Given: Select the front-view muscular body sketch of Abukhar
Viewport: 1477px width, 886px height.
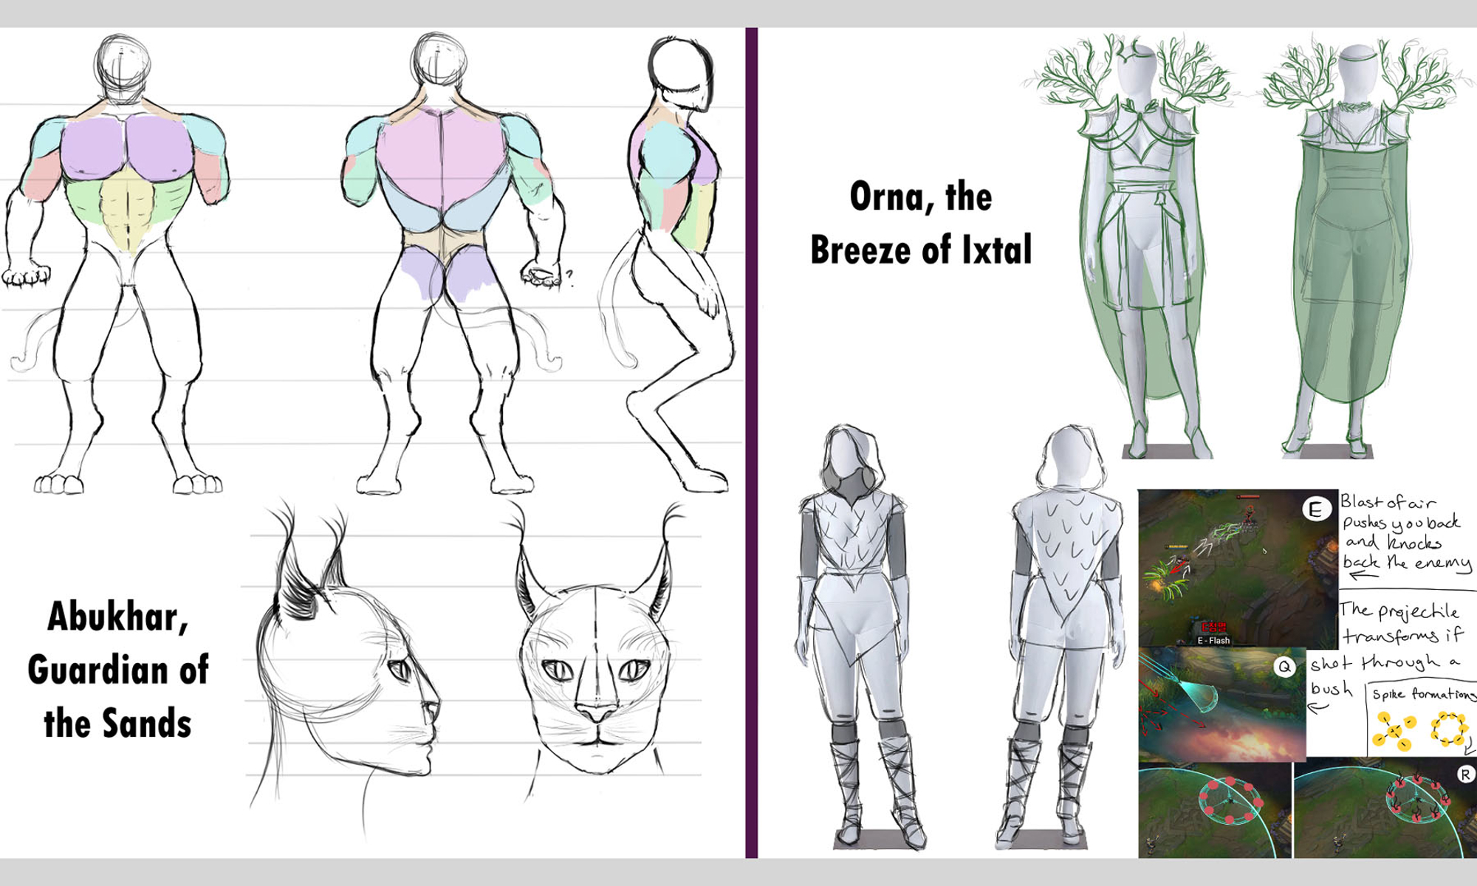Looking at the screenshot, I should coord(118,264).
